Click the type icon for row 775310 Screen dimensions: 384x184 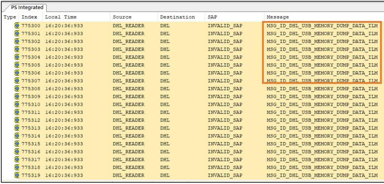click(17, 104)
